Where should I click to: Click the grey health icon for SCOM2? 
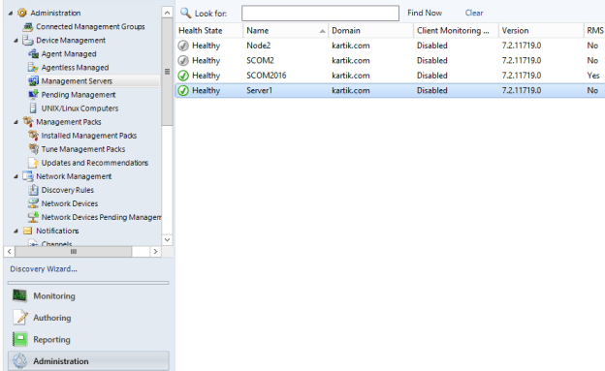tap(183, 61)
